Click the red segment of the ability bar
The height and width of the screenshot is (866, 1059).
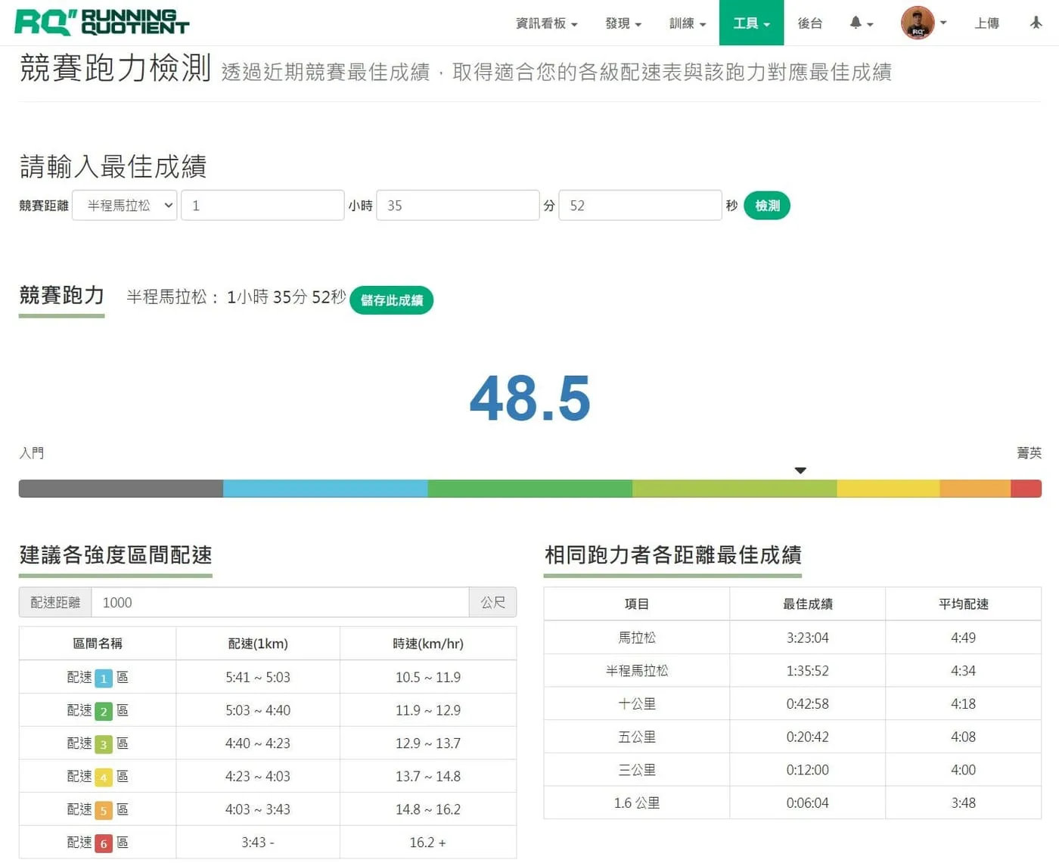coord(1026,489)
